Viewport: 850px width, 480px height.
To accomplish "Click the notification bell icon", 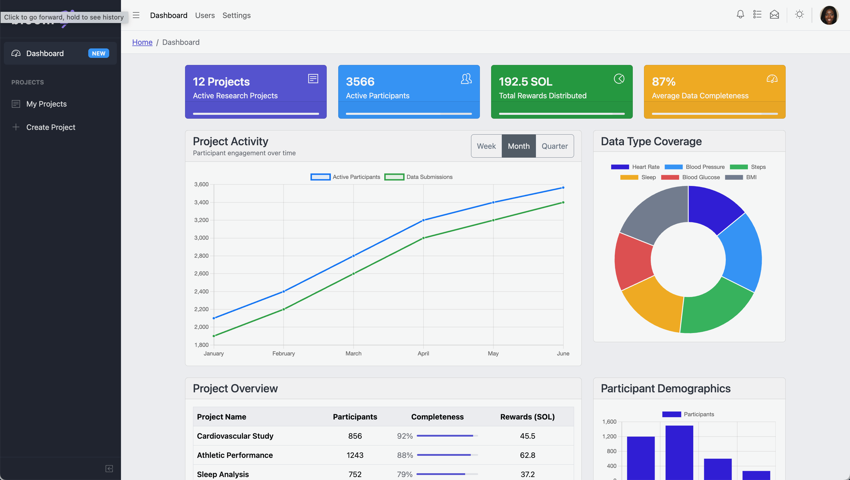I will (x=740, y=14).
